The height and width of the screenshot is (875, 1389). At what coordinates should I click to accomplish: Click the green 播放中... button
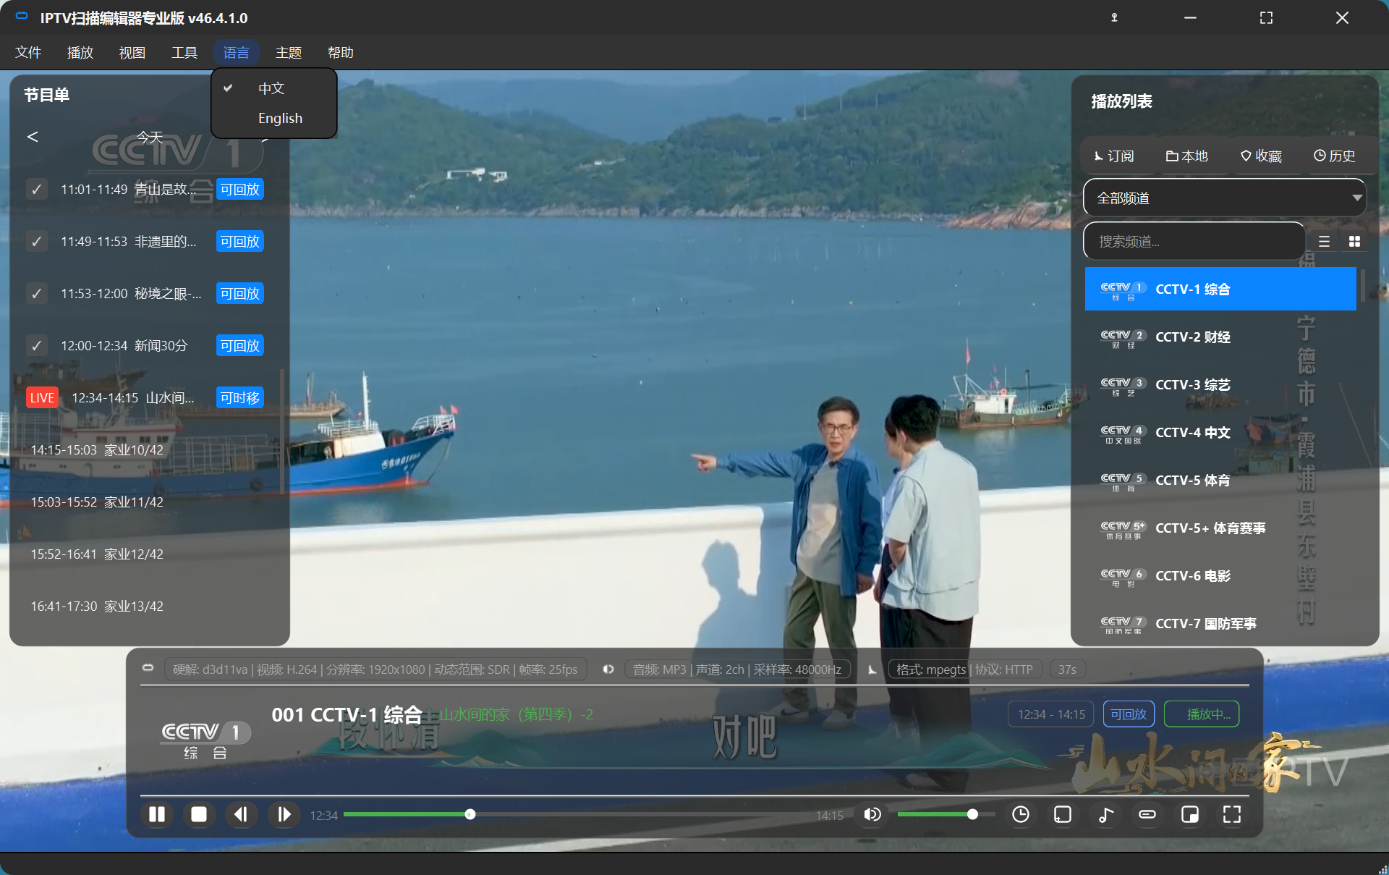tap(1202, 714)
